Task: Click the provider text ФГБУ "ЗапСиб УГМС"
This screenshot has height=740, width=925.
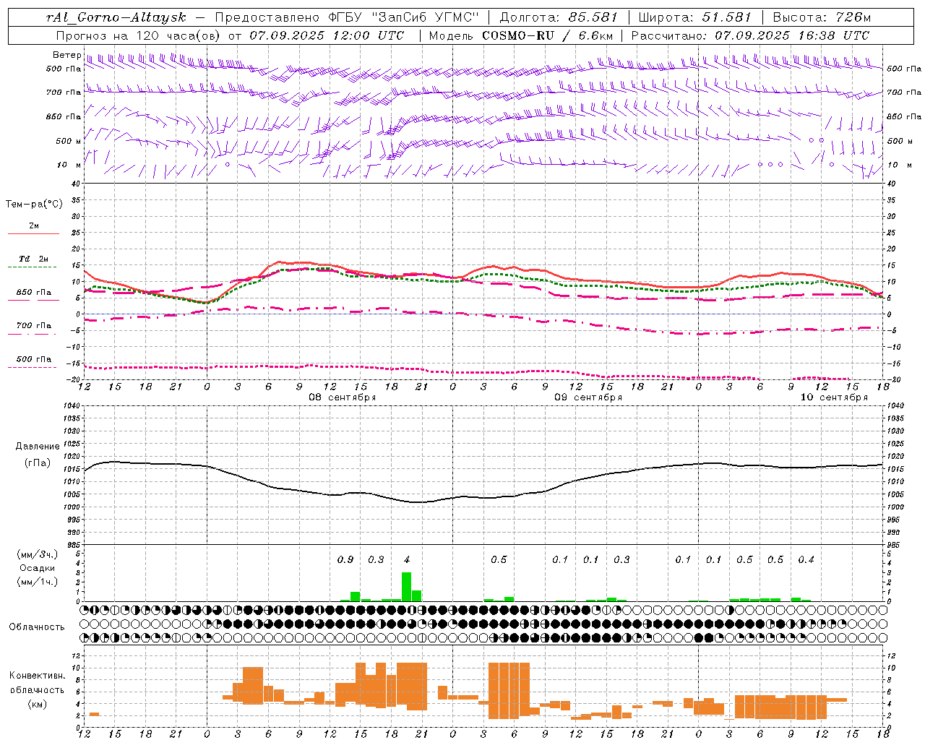Action: 405,17
